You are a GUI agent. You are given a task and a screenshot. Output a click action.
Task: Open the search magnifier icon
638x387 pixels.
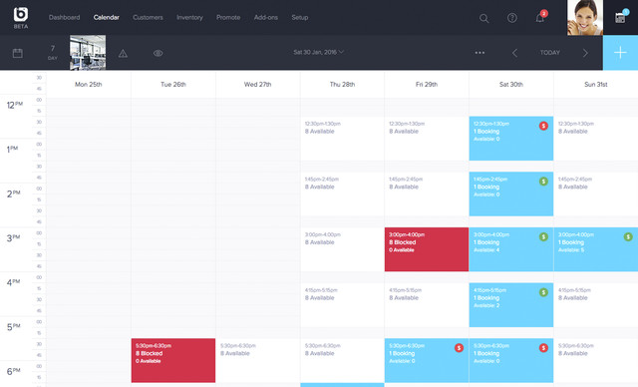(483, 18)
